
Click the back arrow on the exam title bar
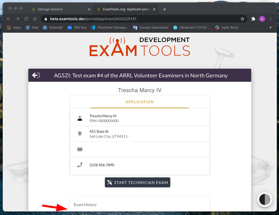coord(36,75)
